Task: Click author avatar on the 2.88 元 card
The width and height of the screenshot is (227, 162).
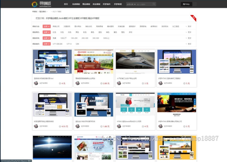Action: (x=77, y=83)
